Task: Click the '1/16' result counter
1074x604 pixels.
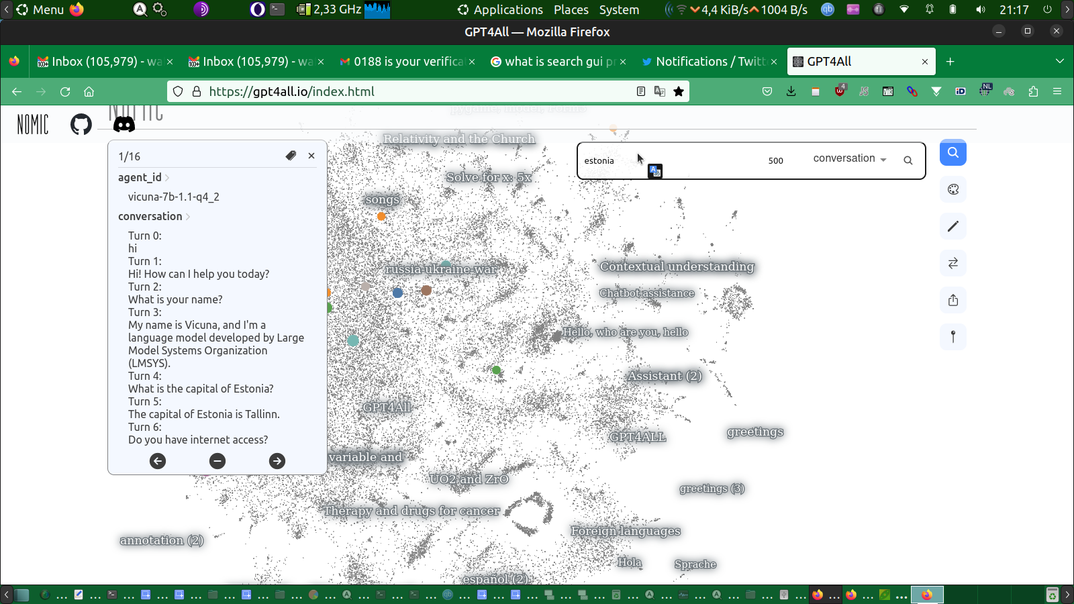Action: (130, 156)
